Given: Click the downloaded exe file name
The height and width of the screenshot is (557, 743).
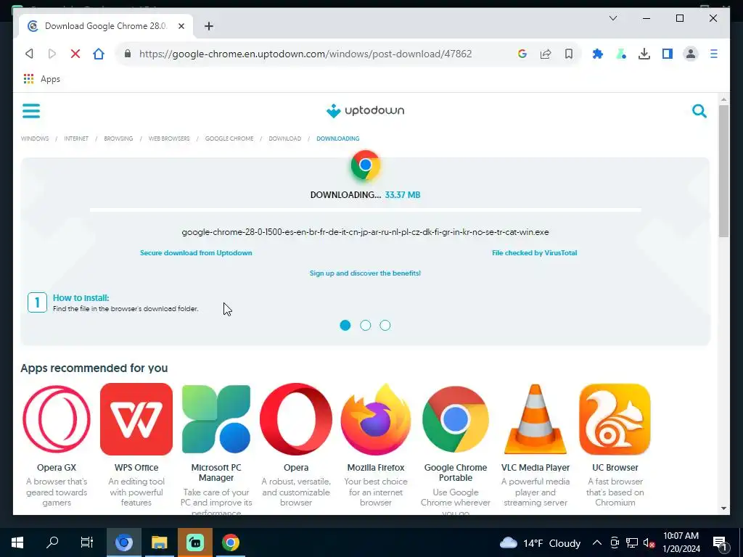Looking at the screenshot, I should point(366,232).
